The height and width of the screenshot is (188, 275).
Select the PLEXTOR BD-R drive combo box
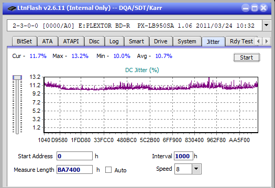135,26
